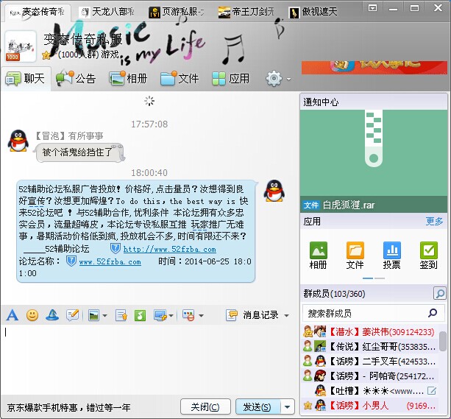Switch to the 页游私服 chat tab

(177, 12)
